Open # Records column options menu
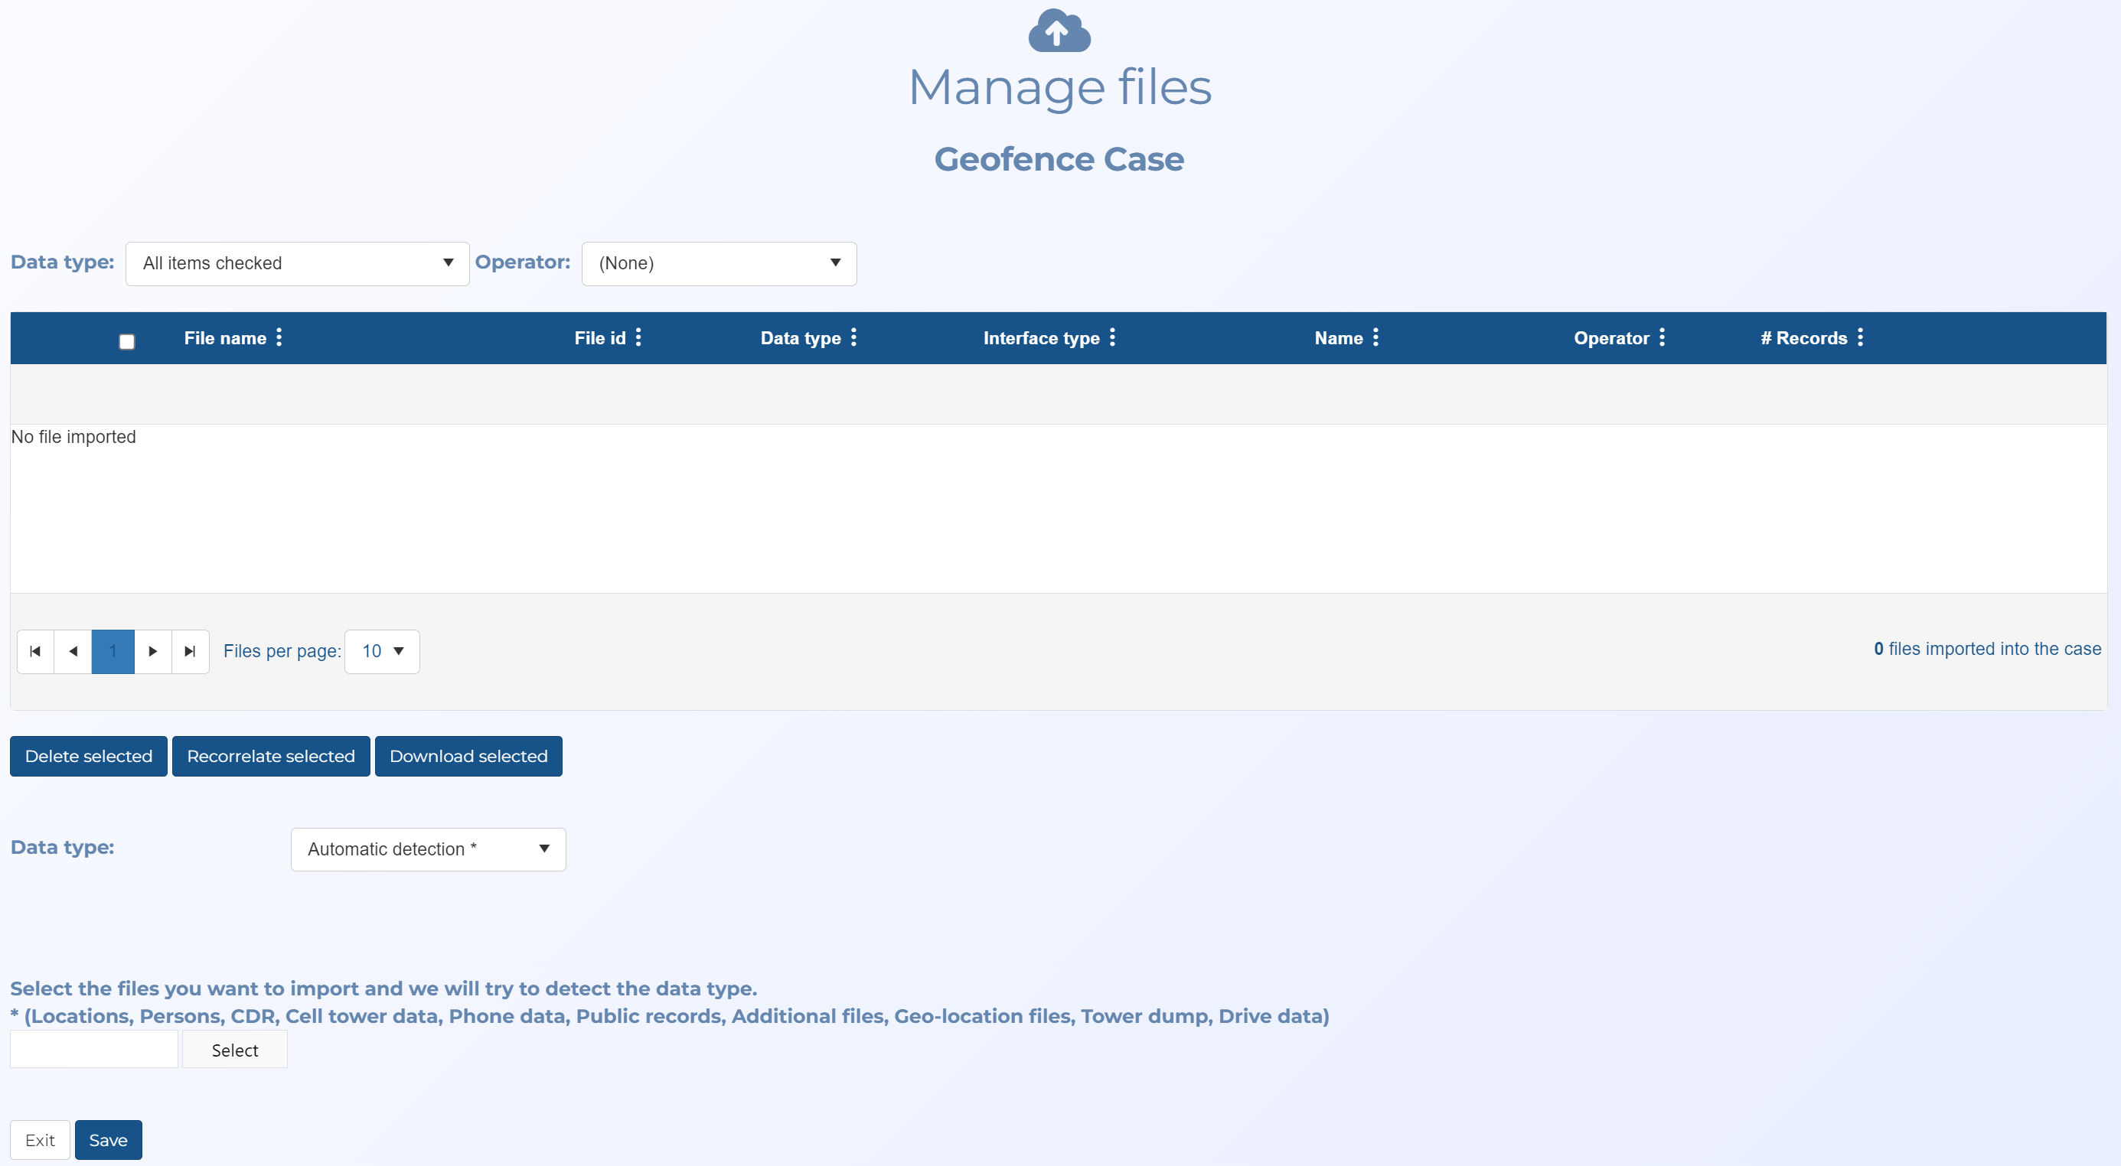 pyautogui.click(x=1860, y=337)
